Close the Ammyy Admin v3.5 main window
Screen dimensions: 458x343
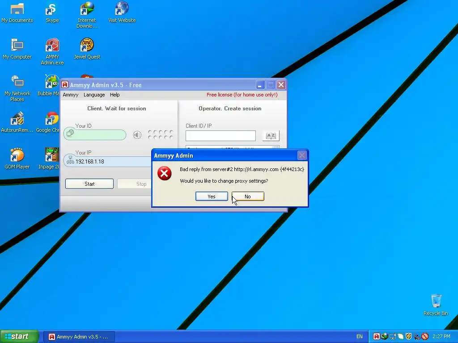(281, 84)
